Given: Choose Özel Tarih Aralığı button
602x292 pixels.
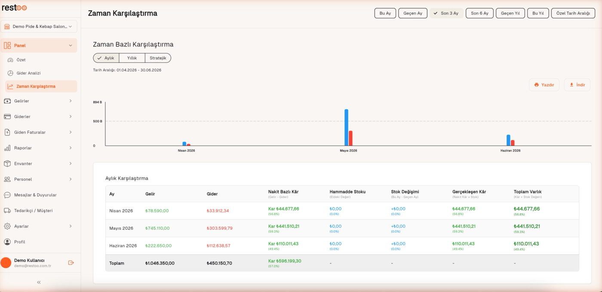Looking at the screenshot, I should coord(573,13).
